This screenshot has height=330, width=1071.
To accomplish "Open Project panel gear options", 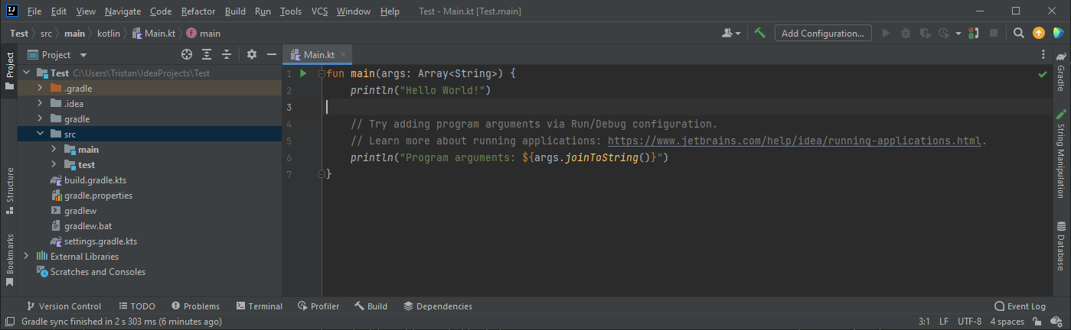I will pyautogui.click(x=252, y=55).
